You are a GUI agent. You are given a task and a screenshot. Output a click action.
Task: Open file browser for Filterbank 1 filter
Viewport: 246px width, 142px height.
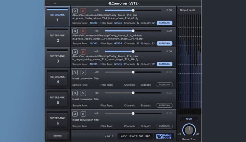pos(75,11)
